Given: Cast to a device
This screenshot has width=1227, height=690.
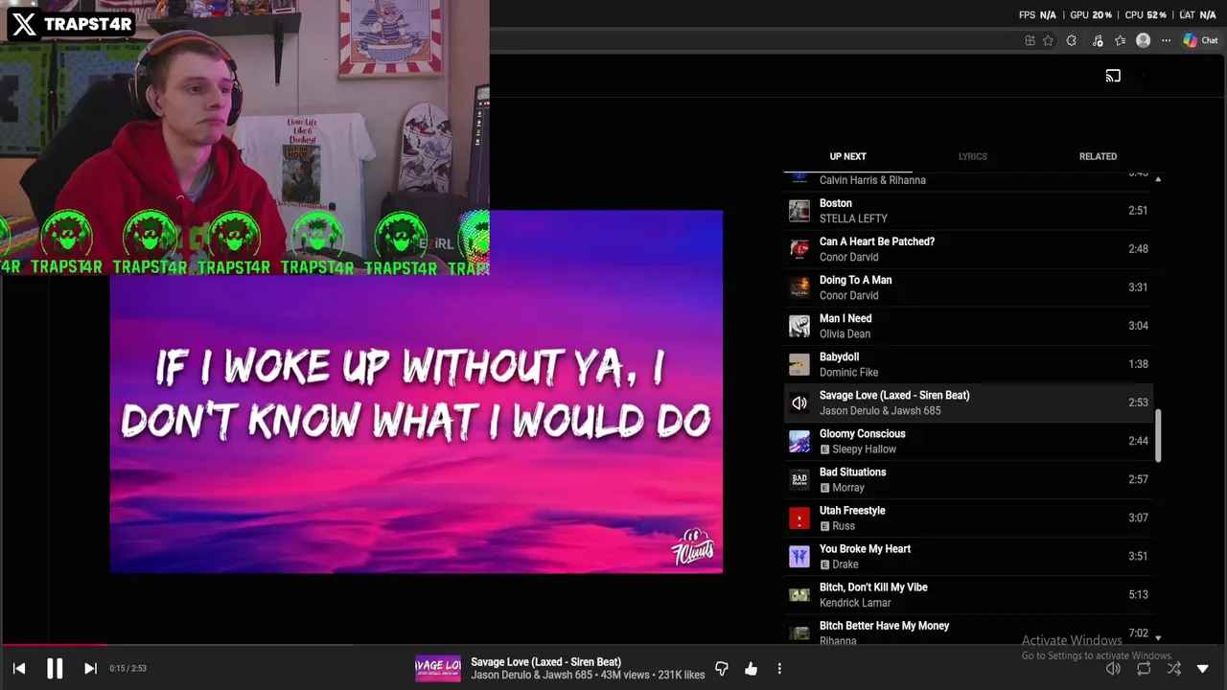Looking at the screenshot, I should pos(1113,76).
